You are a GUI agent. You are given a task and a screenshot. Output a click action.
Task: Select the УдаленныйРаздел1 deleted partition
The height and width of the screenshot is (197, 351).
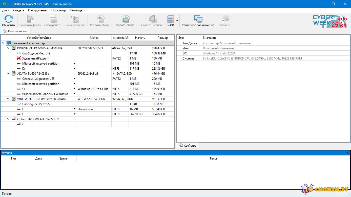pos(35,58)
